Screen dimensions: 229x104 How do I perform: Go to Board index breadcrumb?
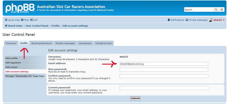[x=14, y=26]
